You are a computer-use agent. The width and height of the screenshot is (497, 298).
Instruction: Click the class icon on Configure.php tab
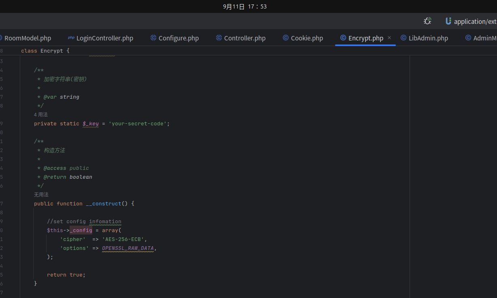153,38
